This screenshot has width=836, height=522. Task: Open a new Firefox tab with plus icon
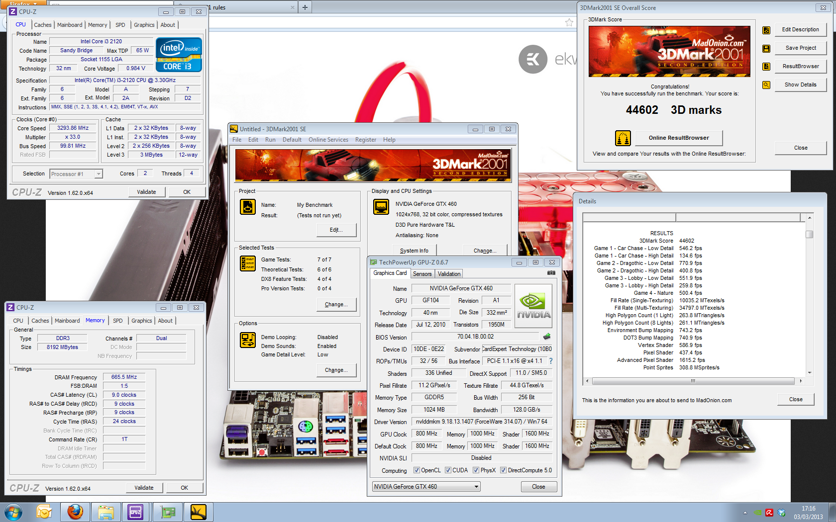point(305,7)
